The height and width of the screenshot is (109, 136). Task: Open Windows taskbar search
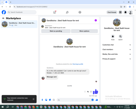tap(8, 107)
